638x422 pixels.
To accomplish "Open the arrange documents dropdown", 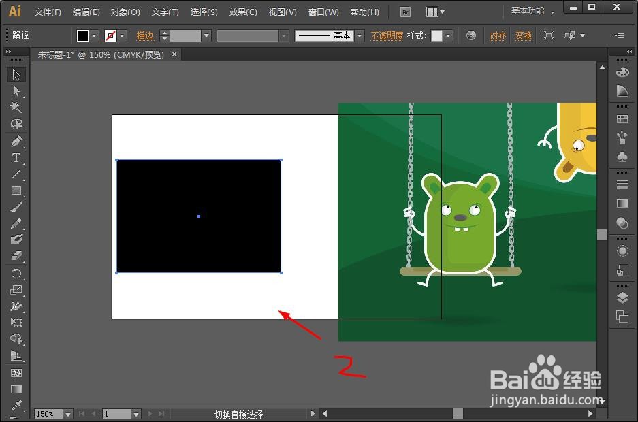I will 435,12.
